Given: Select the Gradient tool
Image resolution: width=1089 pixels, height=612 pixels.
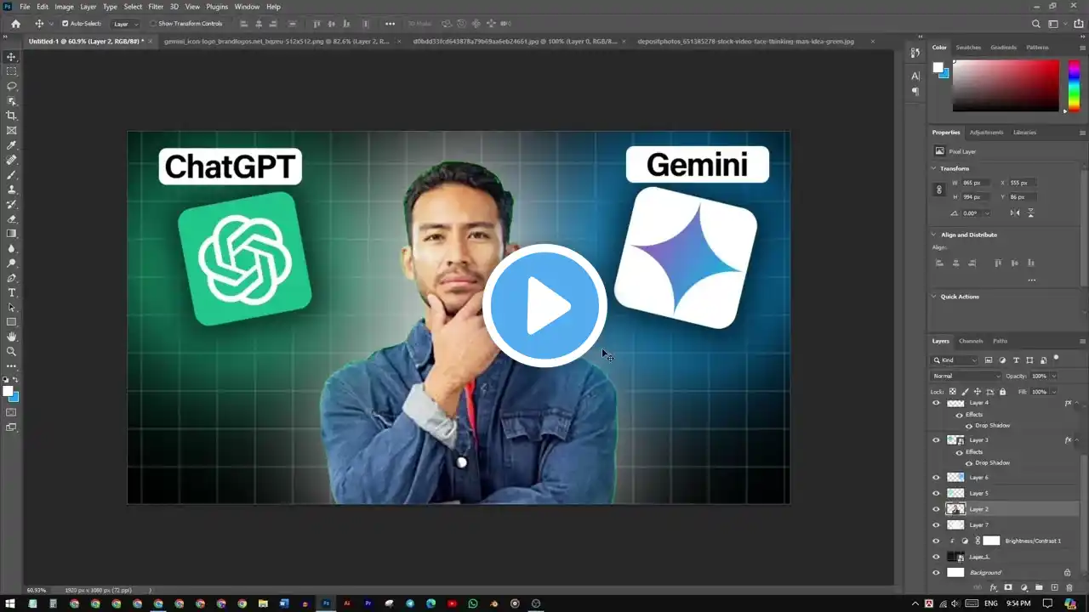Looking at the screenshot, I should point(11,234).
